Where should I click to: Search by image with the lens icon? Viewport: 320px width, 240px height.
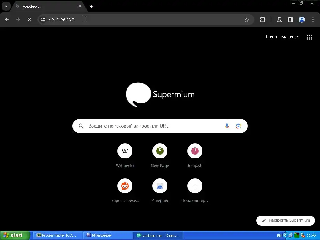point(238,126)
